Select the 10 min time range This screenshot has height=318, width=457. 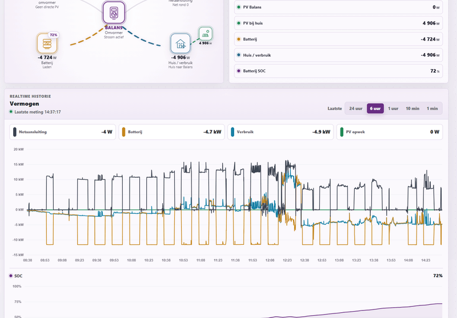tap(412, 109)
